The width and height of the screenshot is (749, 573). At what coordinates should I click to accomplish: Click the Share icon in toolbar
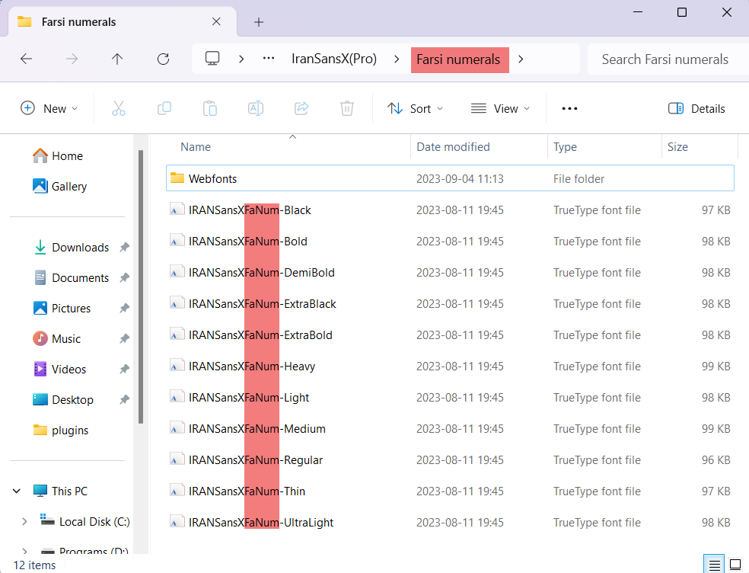point(301,108)
